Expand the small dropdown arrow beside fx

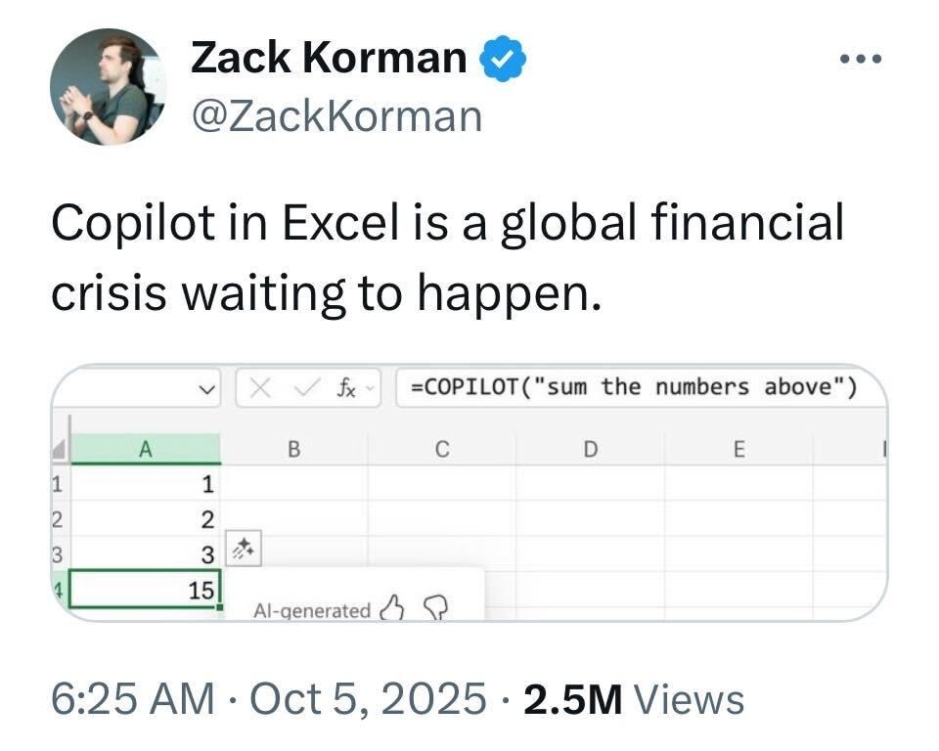coord(370,389)
